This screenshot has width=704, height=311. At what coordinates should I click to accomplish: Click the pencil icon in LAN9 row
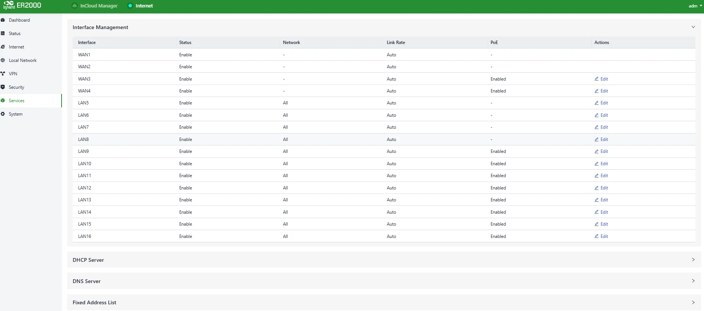[x=597, y=151]
